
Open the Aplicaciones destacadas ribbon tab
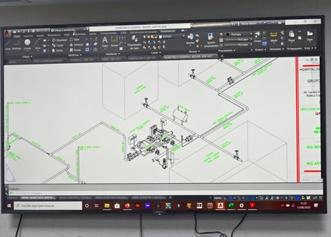pos(143,32)
